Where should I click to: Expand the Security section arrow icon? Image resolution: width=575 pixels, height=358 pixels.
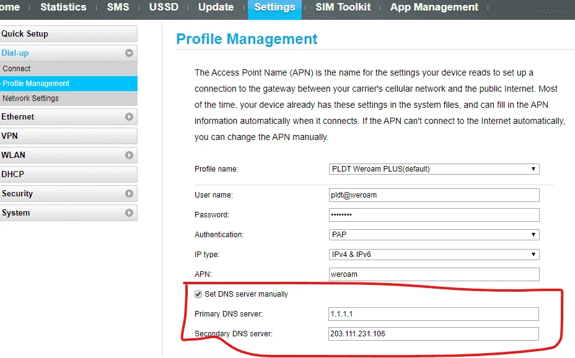click(129, 193)
